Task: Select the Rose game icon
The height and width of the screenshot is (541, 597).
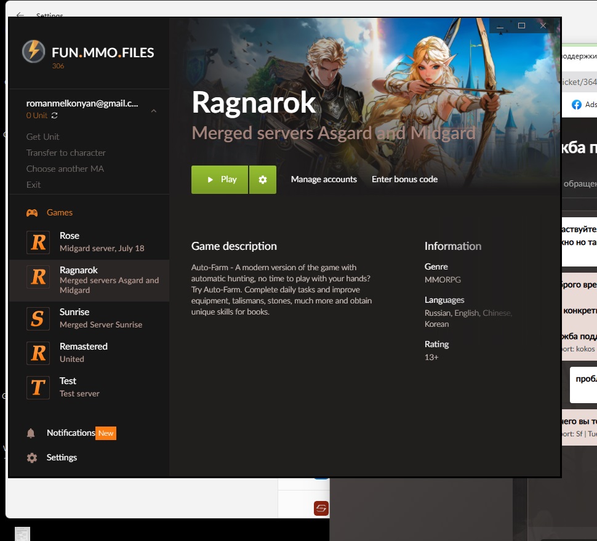Action: pyautogui.click(x=38, y=242)
